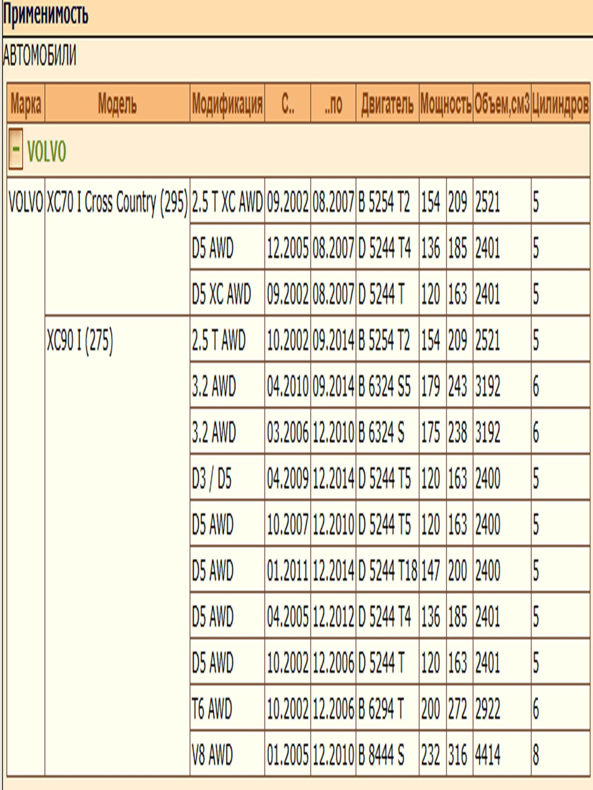Select the XC90 I (275) model cell
The width and height of the screenshot is (593, 790).
pos(80,340)
